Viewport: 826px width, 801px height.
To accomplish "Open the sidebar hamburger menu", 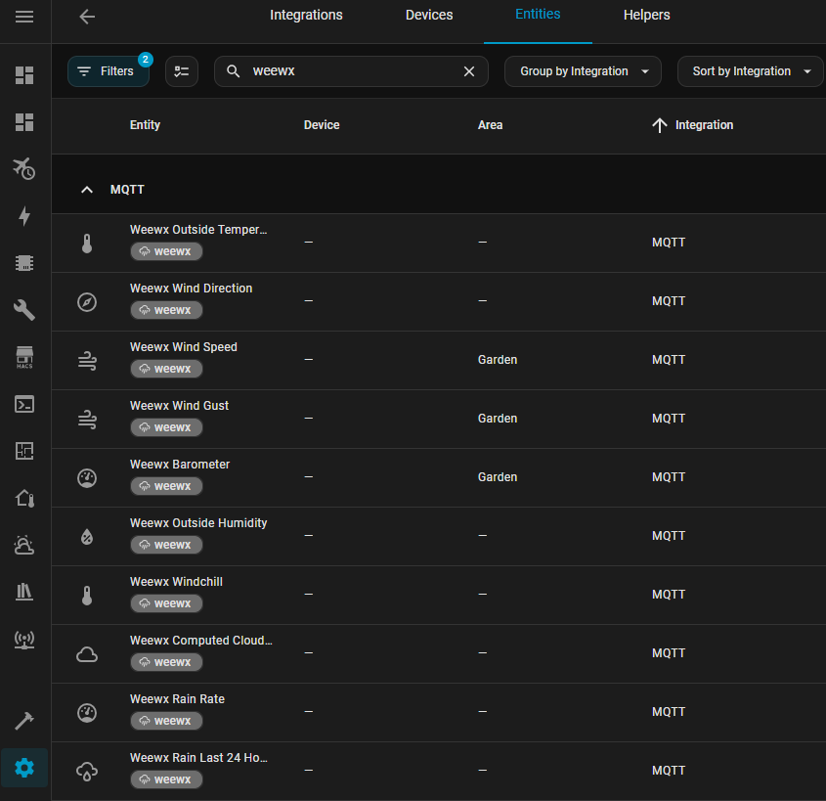I will 24,17.
